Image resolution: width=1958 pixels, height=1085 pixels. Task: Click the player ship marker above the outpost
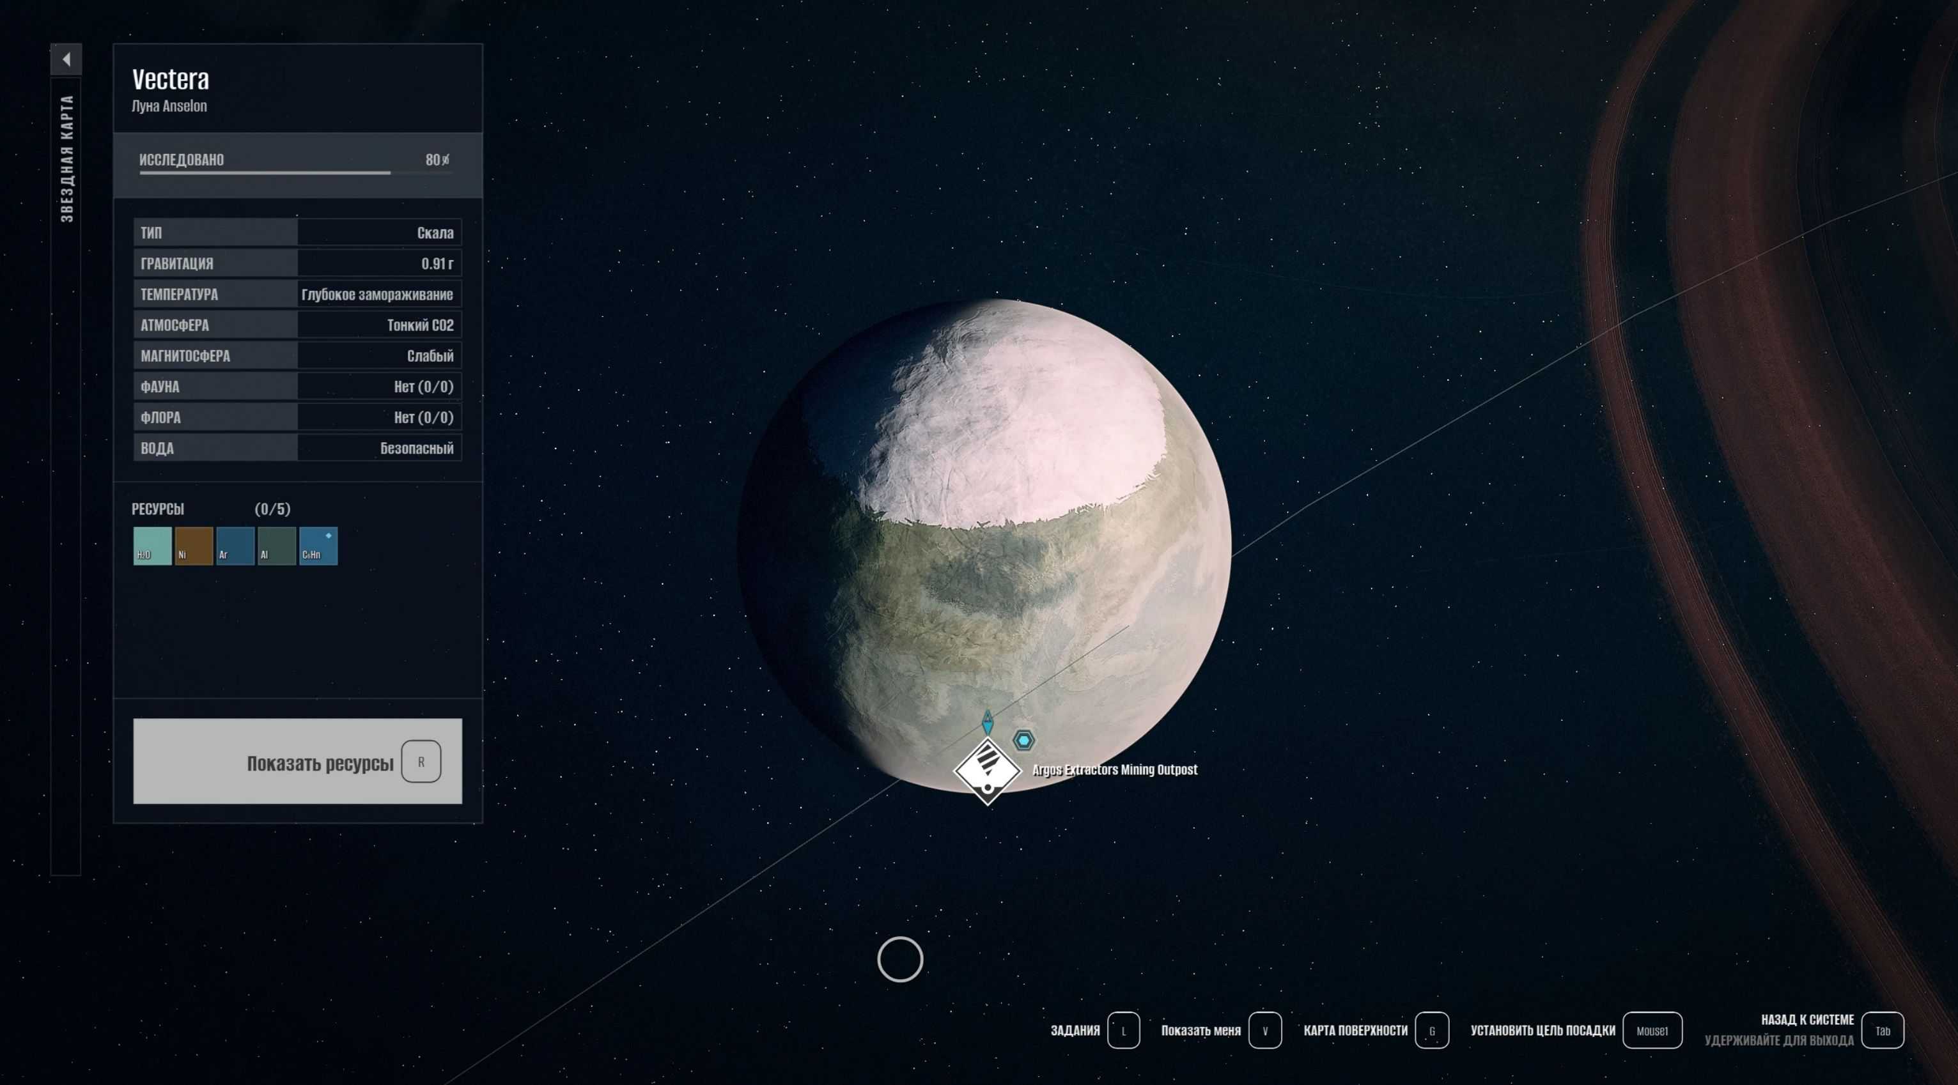(x=988, y=722)
